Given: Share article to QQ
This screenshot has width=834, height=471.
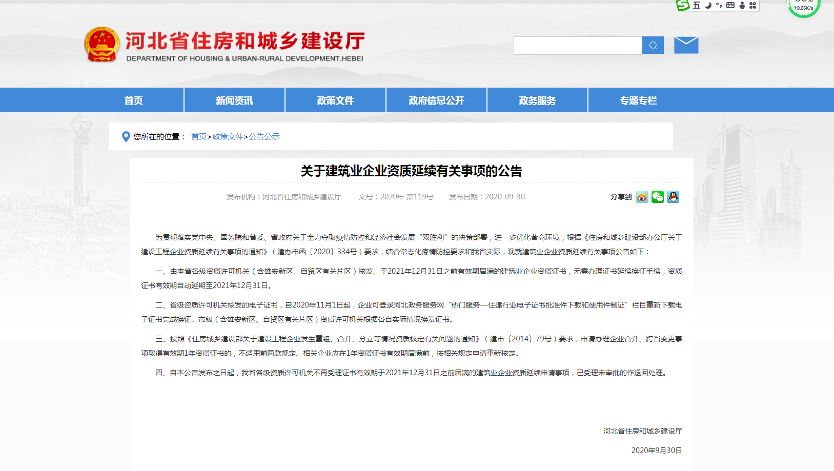Looking at the screenshot, I should 673,197.
